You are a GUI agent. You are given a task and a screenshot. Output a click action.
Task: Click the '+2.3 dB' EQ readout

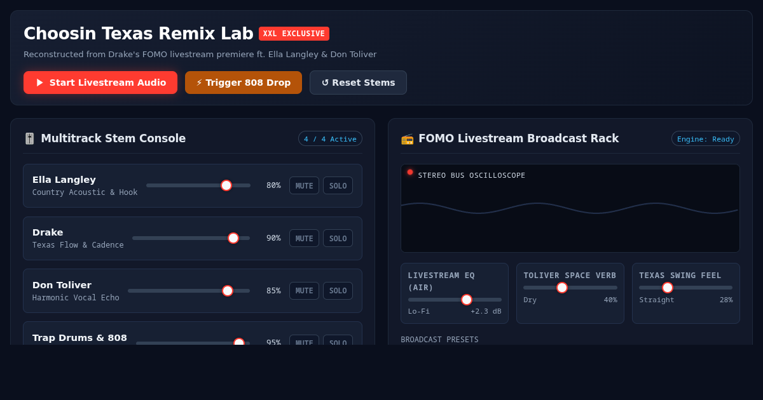(x=486, y=312)
